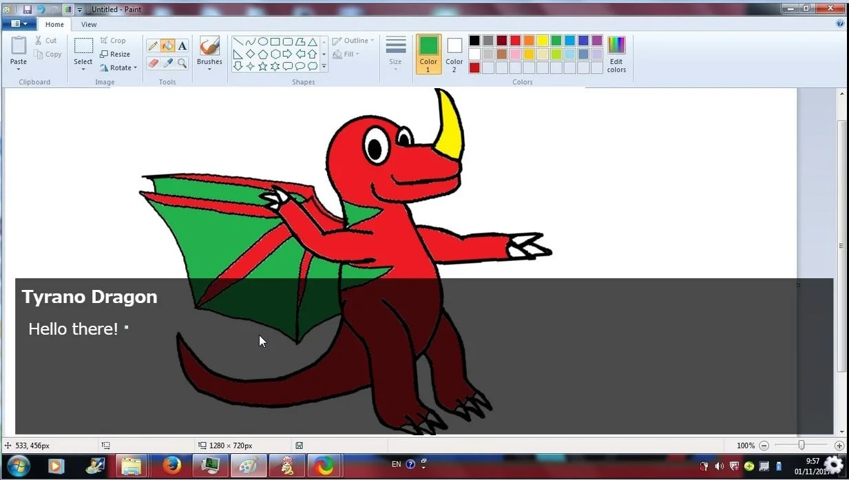Screen dimensions: 849x480
Task: Open Firefox from the taskbar
Action: tap(171, 466)
